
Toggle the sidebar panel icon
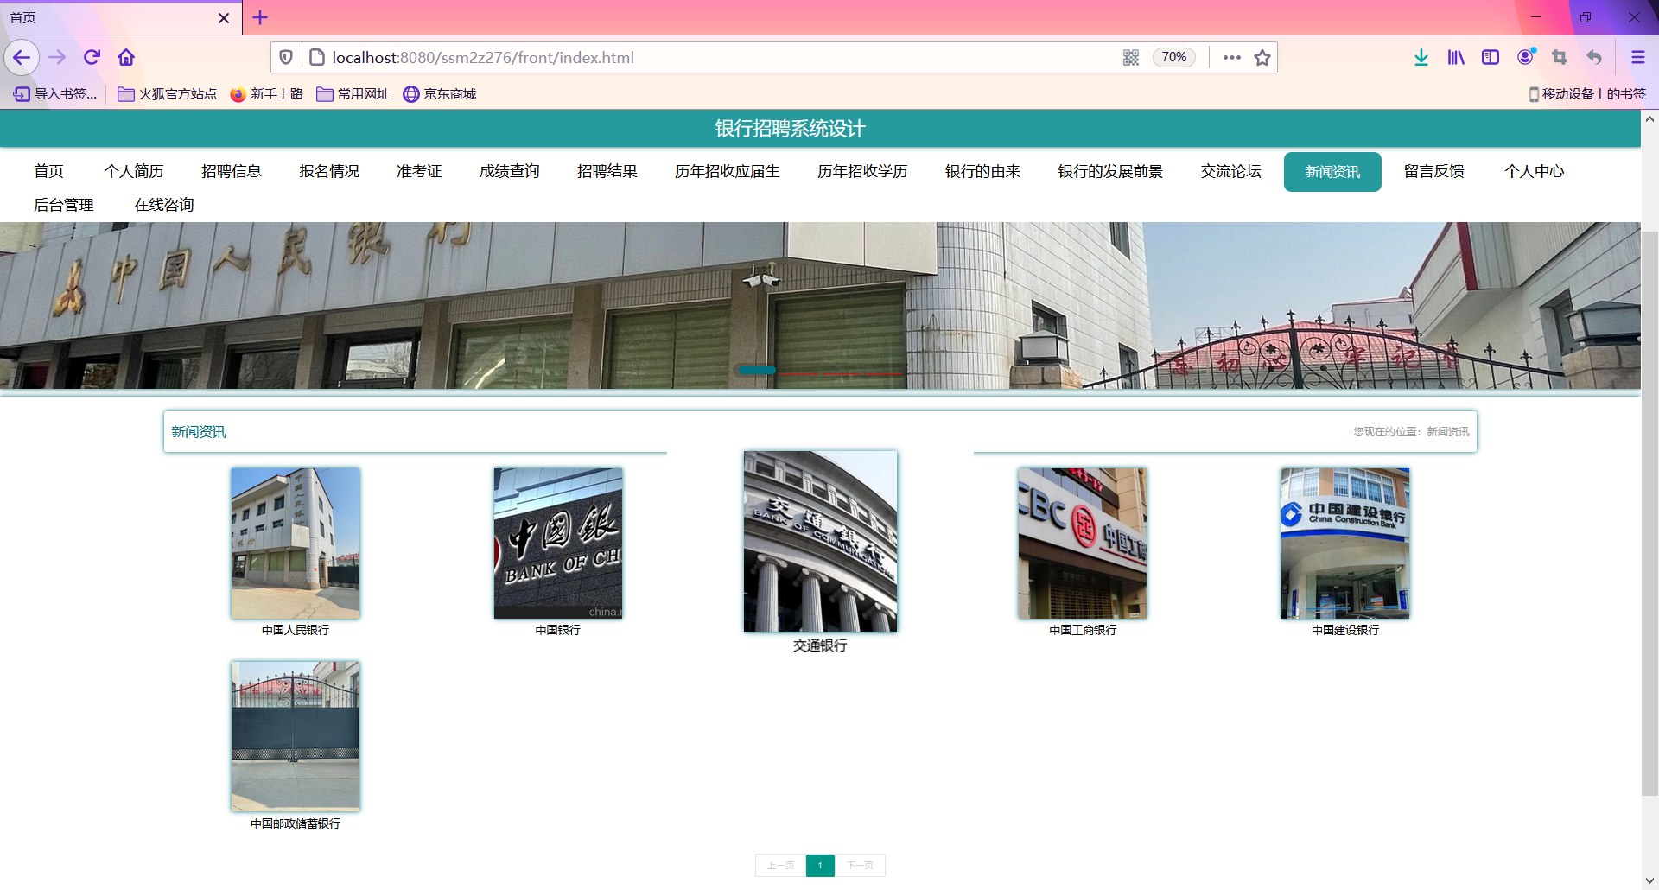pyautogui.click(x=1491, y=58)
